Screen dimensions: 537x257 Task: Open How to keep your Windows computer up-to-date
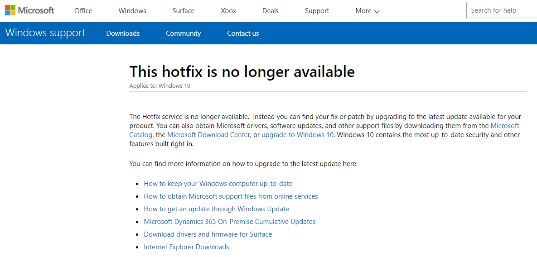tap(218, 184)
